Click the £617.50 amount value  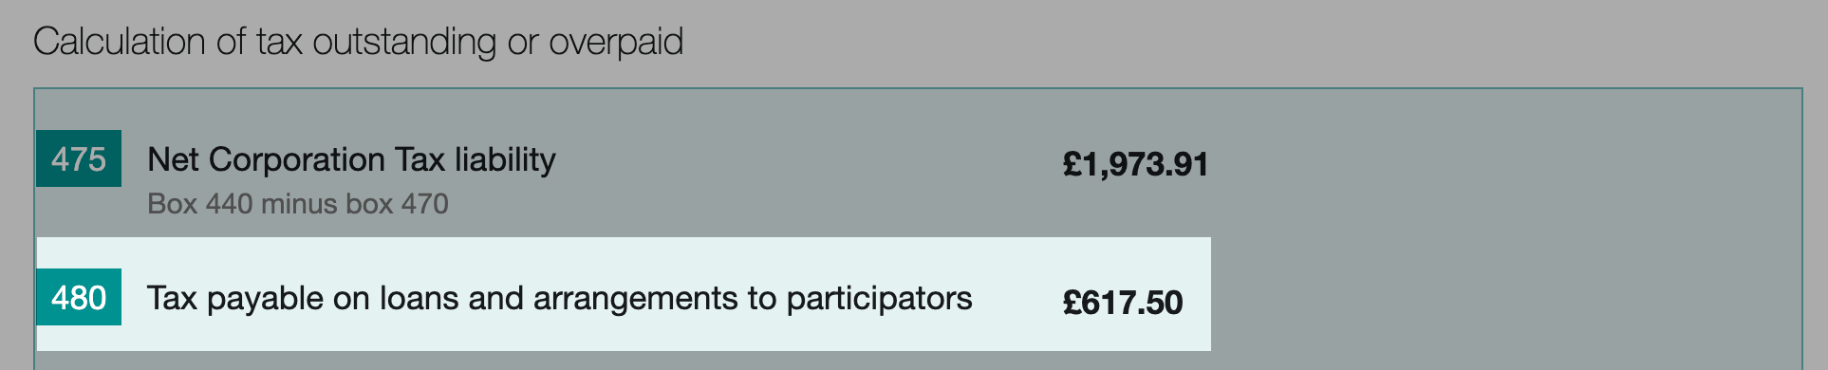[1123, 303]
